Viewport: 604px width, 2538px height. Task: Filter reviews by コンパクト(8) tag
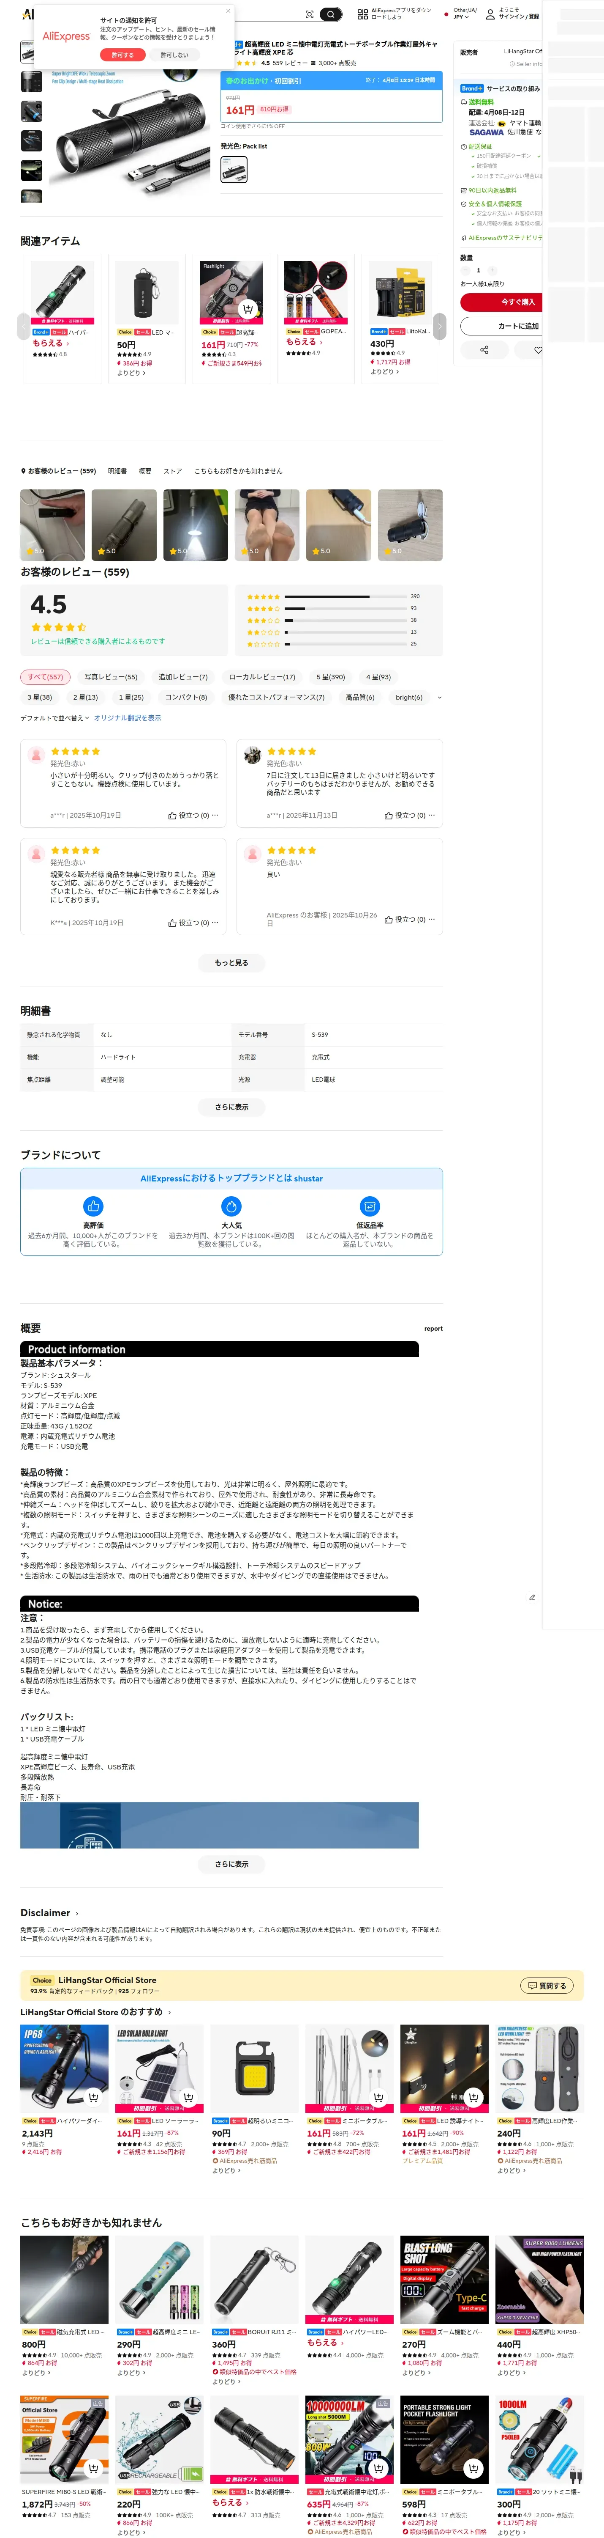[186, 697]
